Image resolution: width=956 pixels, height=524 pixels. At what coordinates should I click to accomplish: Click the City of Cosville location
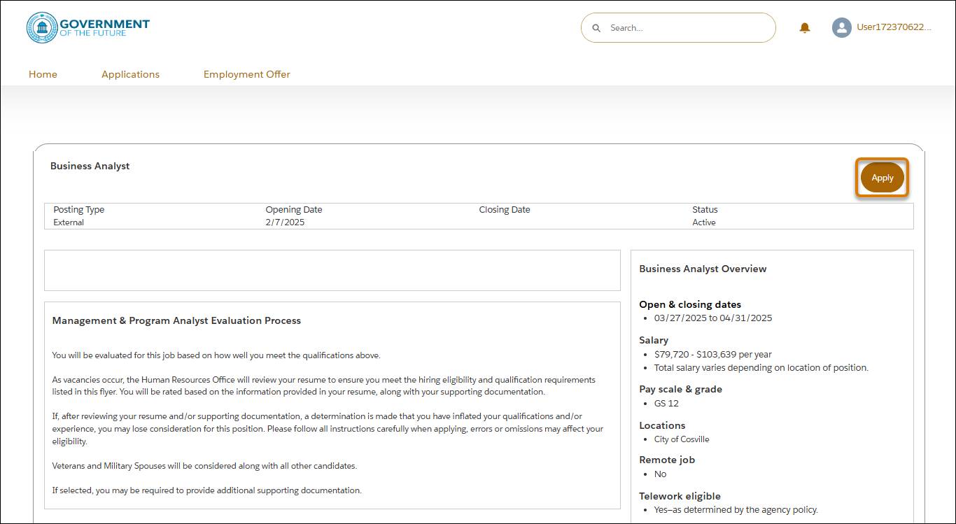(x=682, y=439)
